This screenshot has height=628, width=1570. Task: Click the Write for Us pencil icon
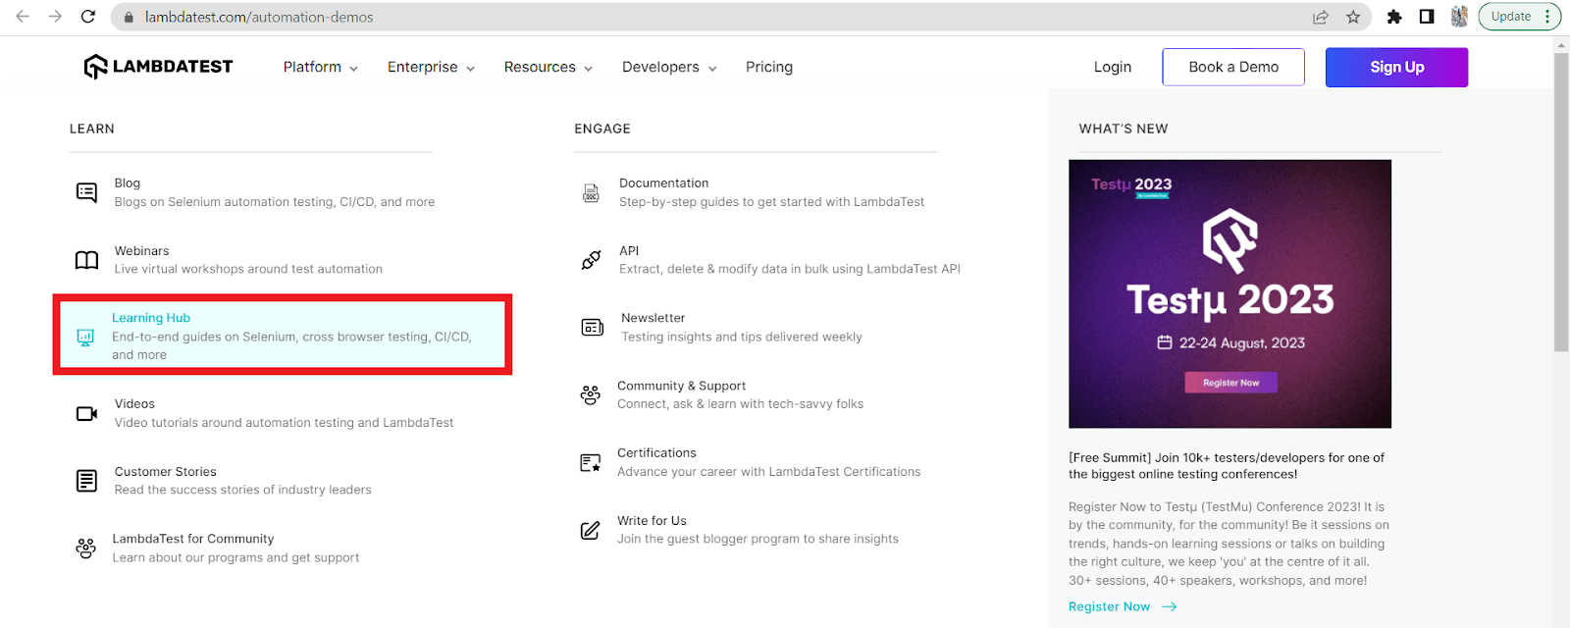(590, 530)
